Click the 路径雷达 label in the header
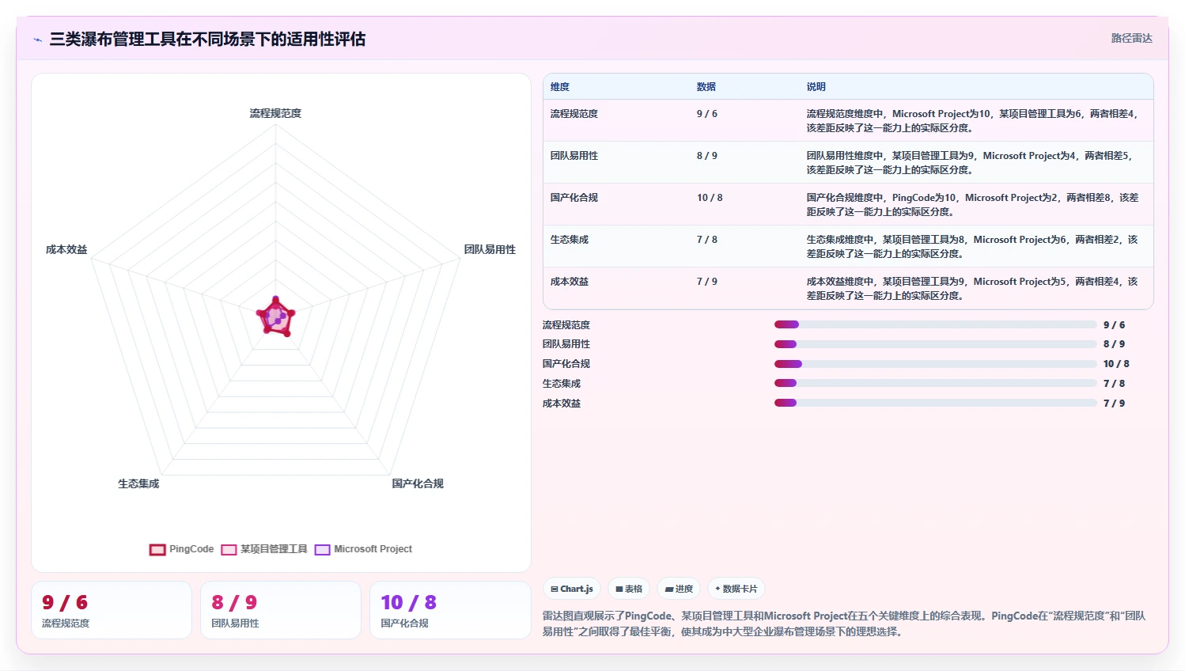Viewport: 1185px width, 671px height. pyautogui.click(x=1131, y=38)
